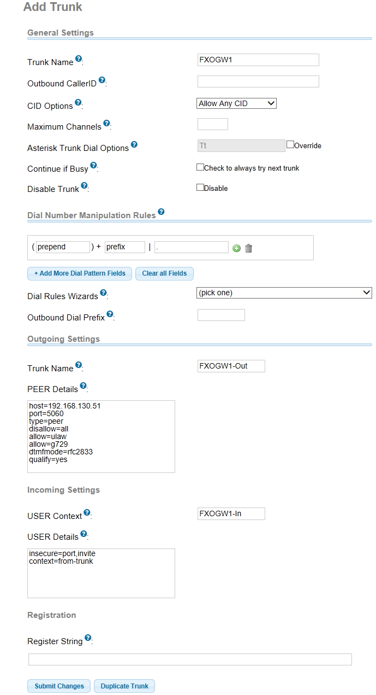The image size is (376, 695).
Task: Click the Submit Changes button
Action: coord(59,686)
